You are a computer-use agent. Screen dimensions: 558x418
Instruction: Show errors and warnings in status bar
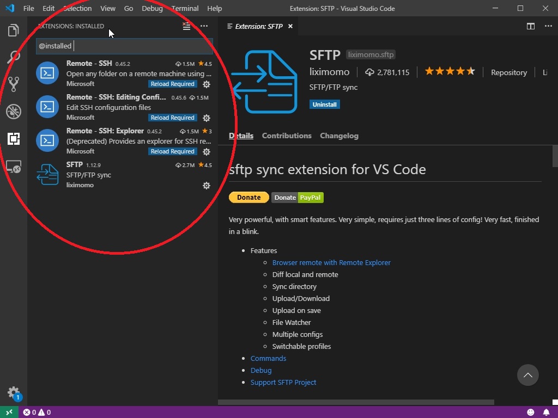point(37,413)
